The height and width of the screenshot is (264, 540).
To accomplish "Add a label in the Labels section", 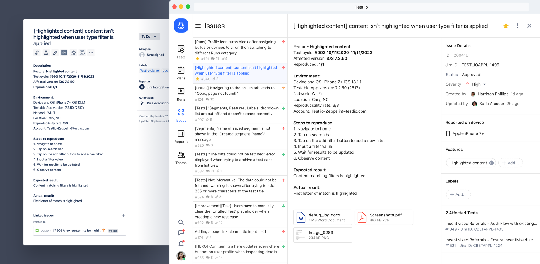I will 458,194.
